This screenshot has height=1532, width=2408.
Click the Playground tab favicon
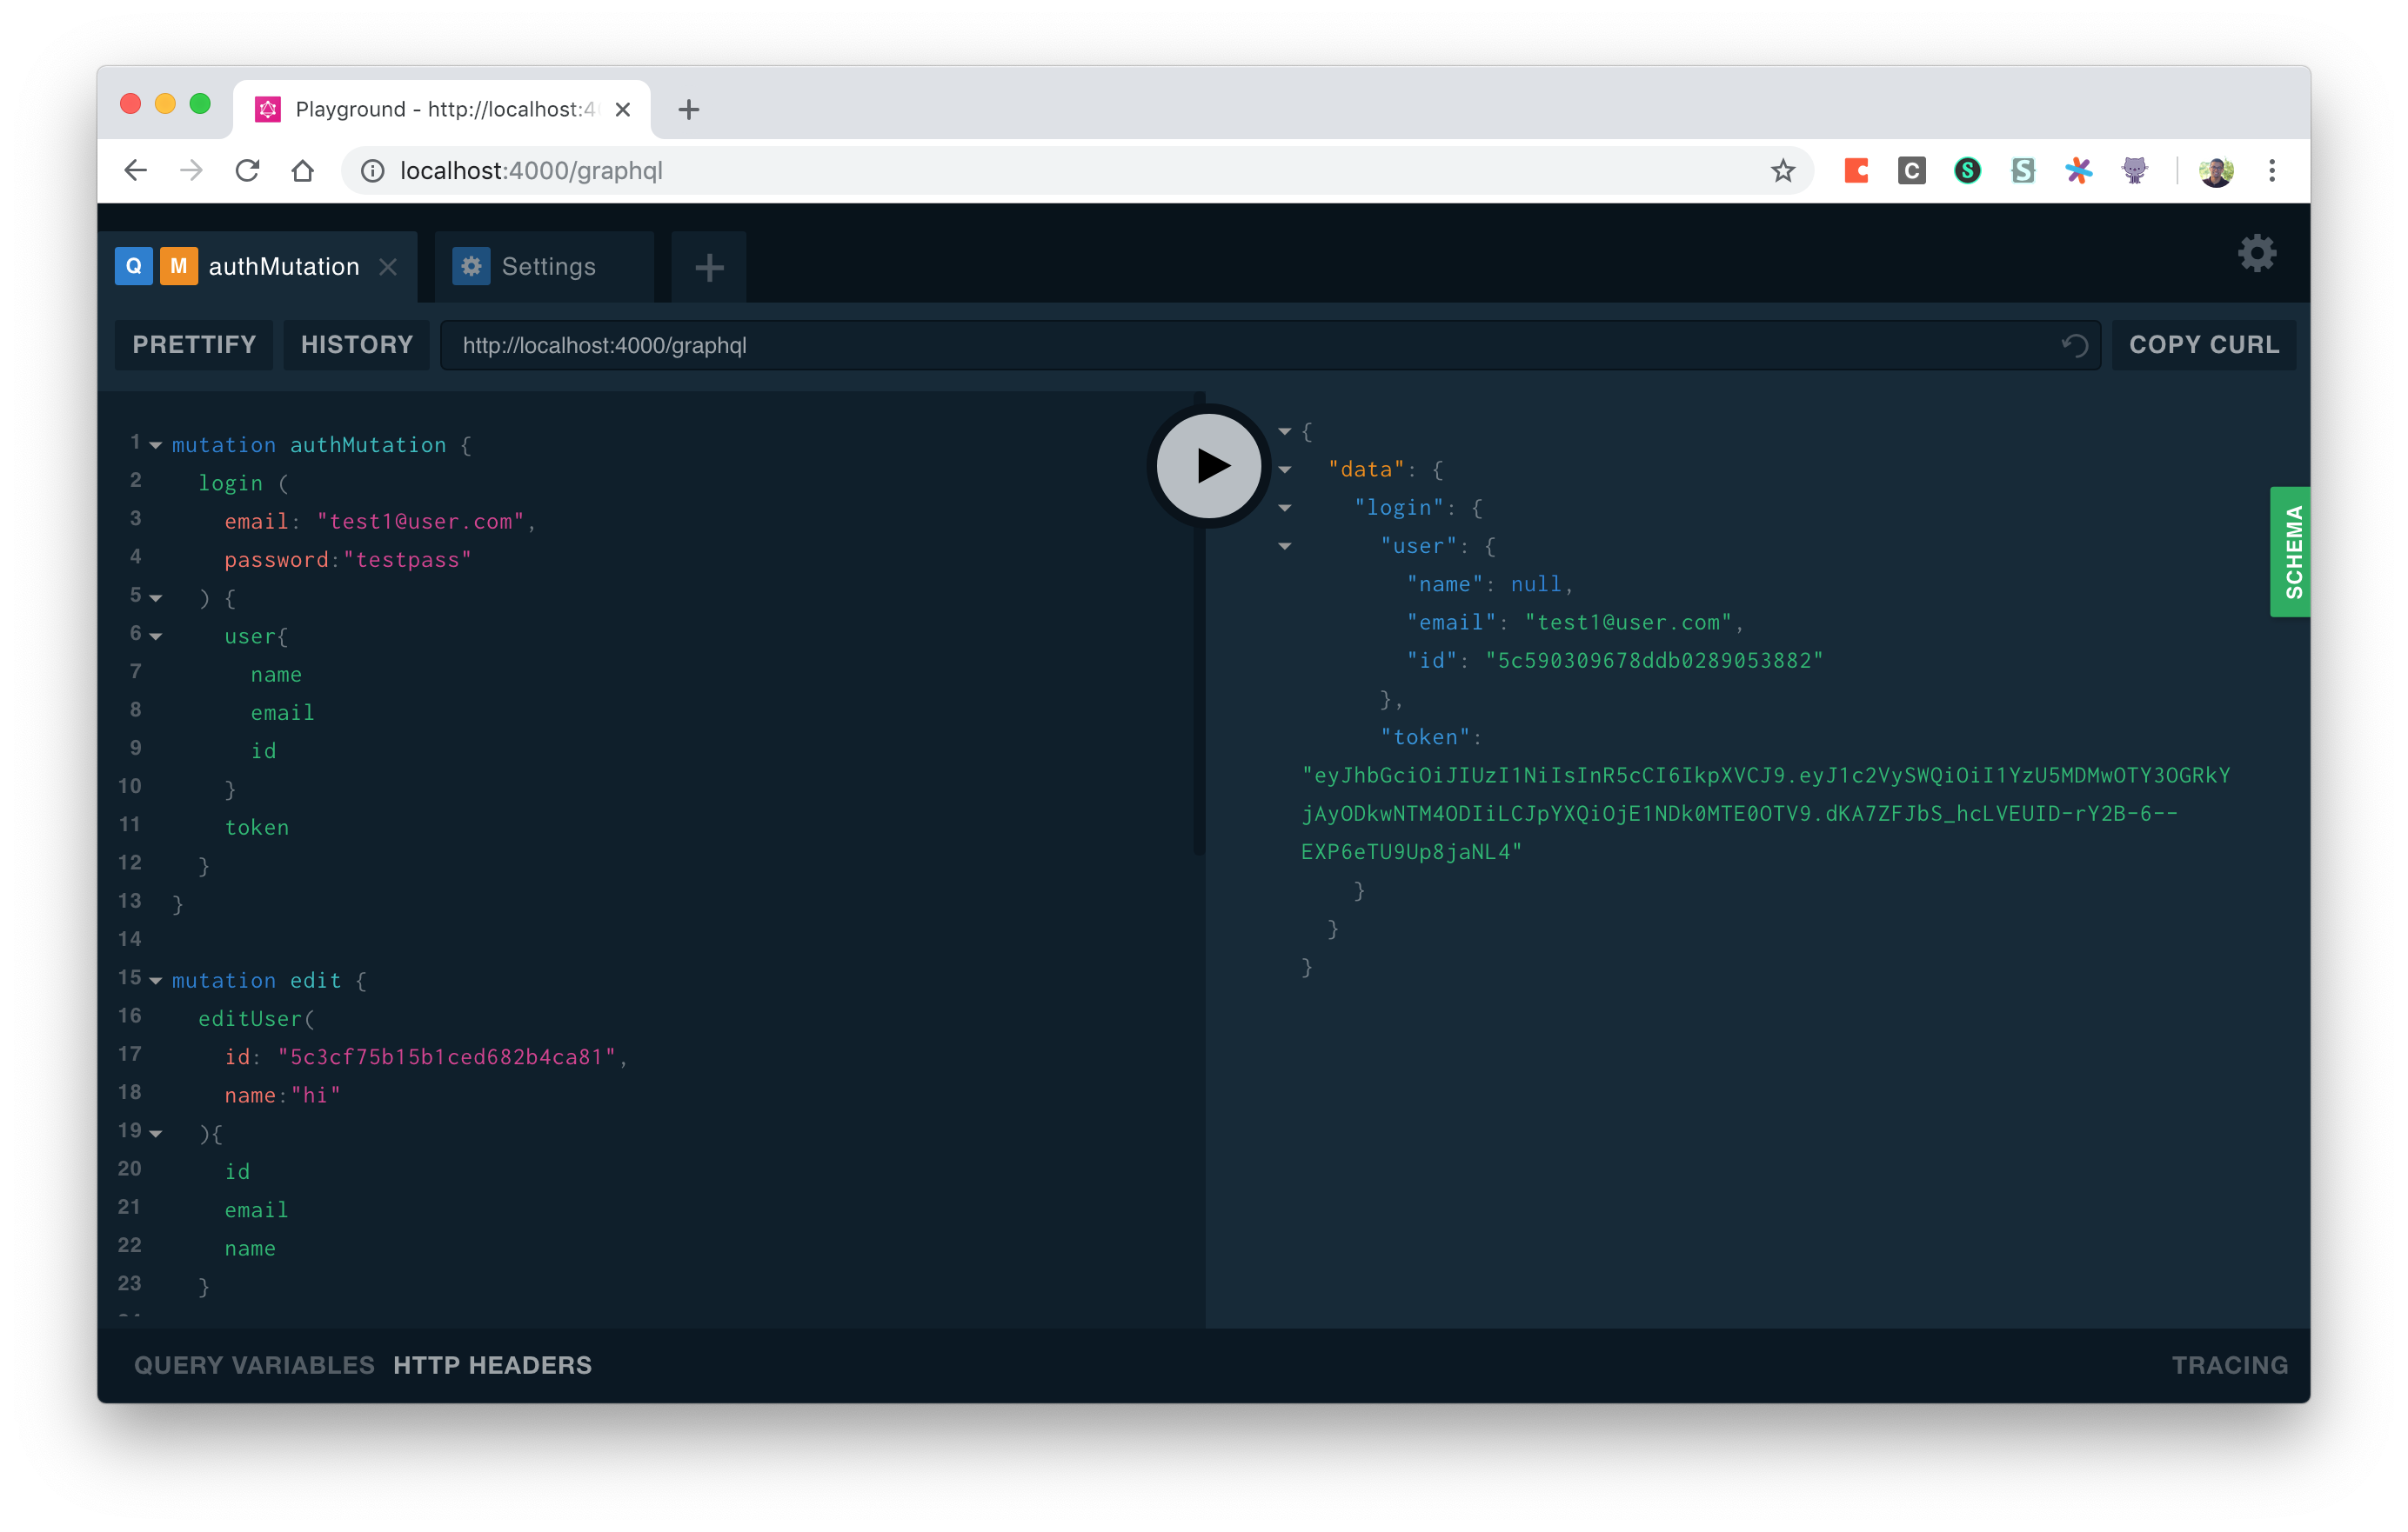[268, 109]
